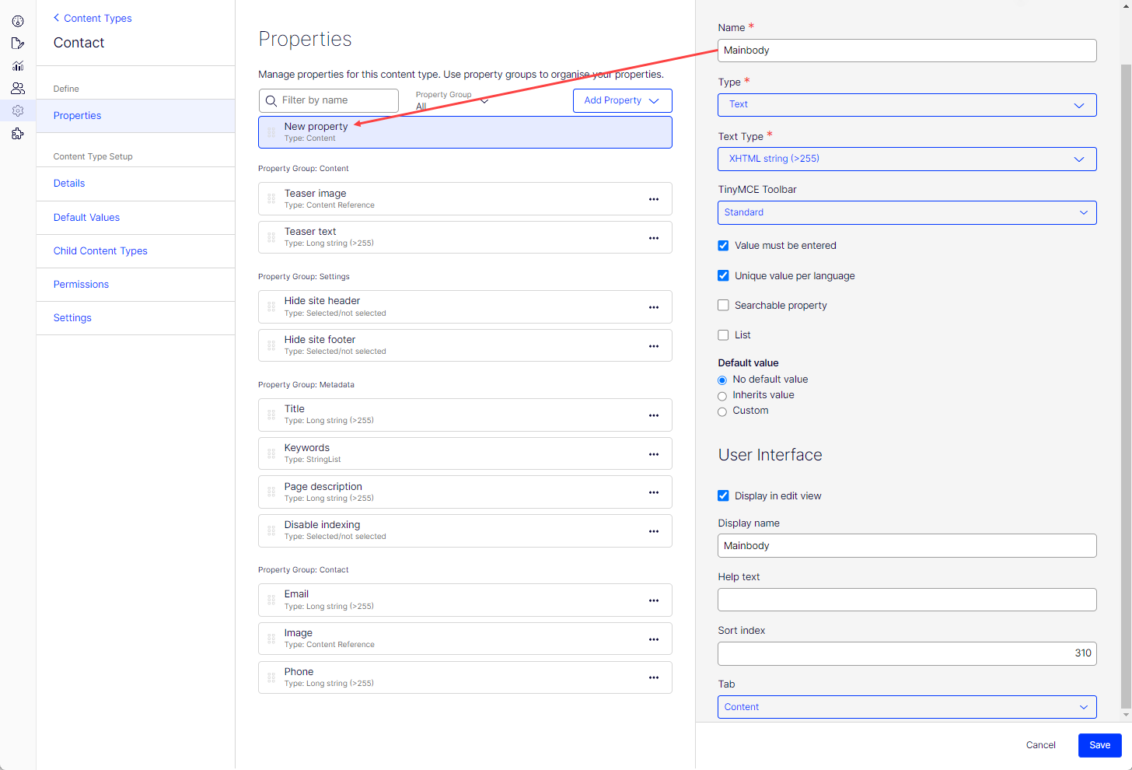This screenshot has height=770, width=1132.
Task: Open more options for Title property
Action: pos(654,415)
